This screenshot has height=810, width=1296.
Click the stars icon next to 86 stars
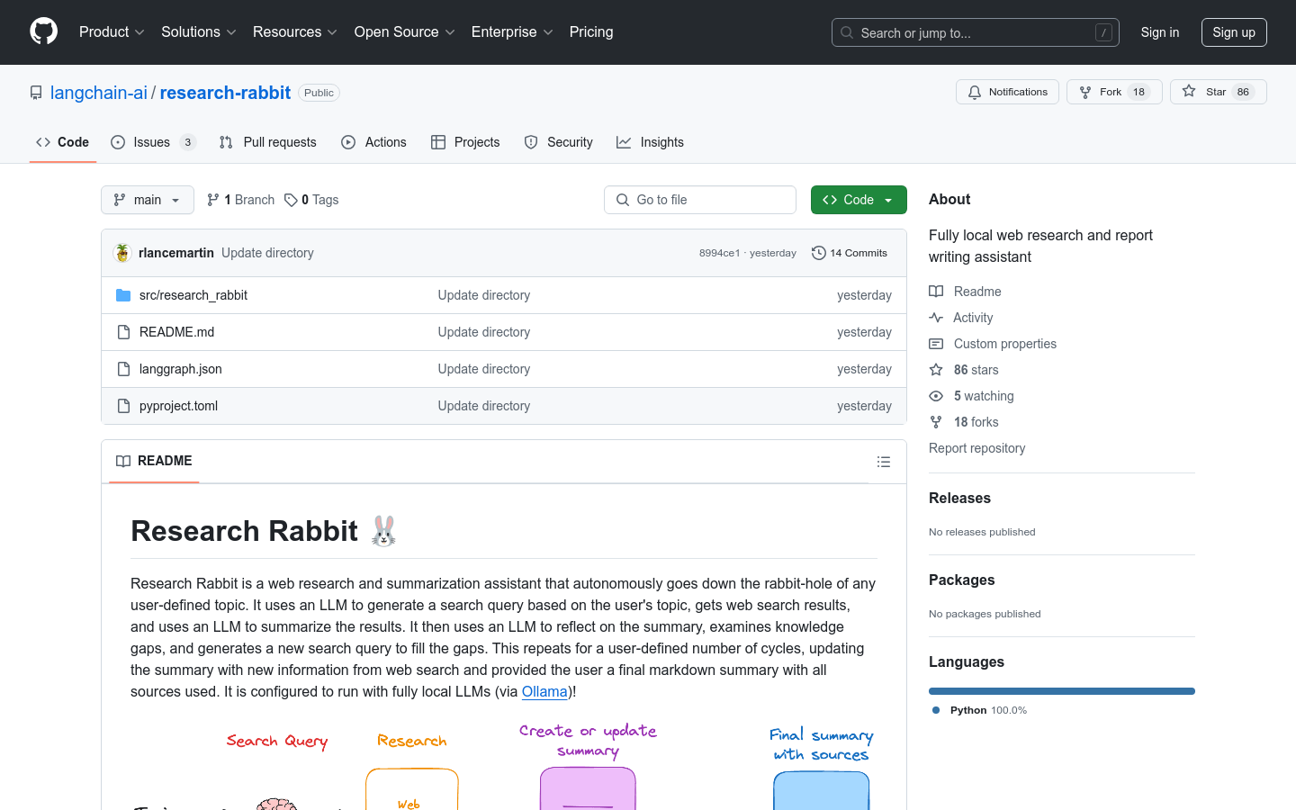pyautogui.click(x=936, y=370)
